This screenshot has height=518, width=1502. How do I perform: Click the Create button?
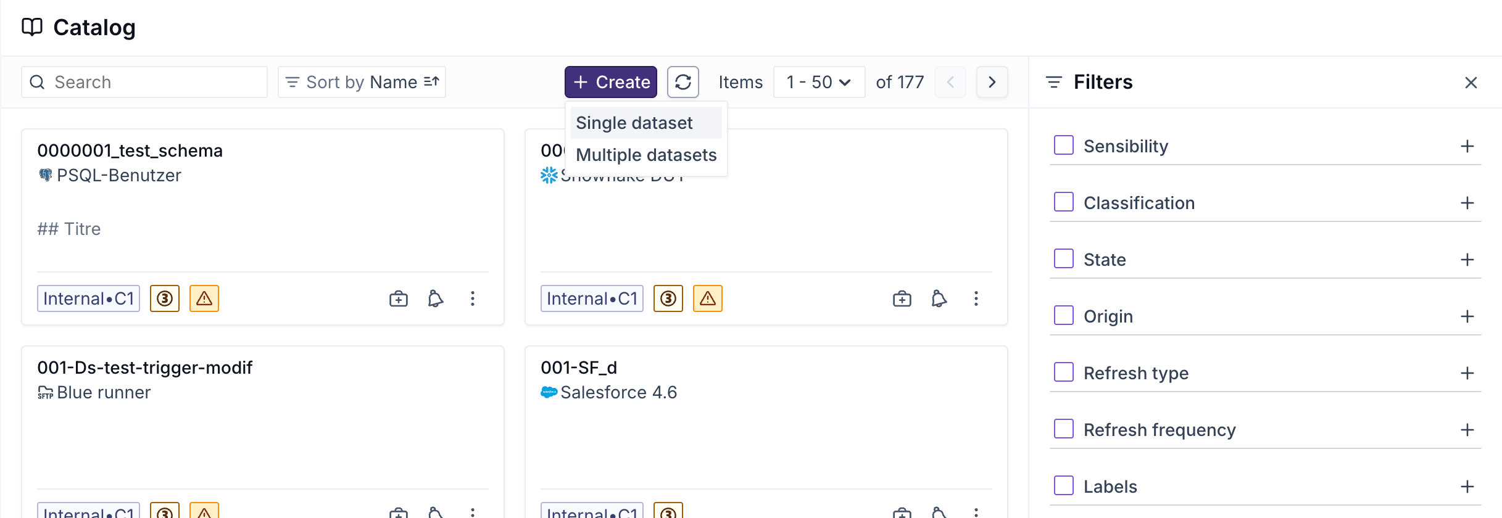click(x=611, y=82)
